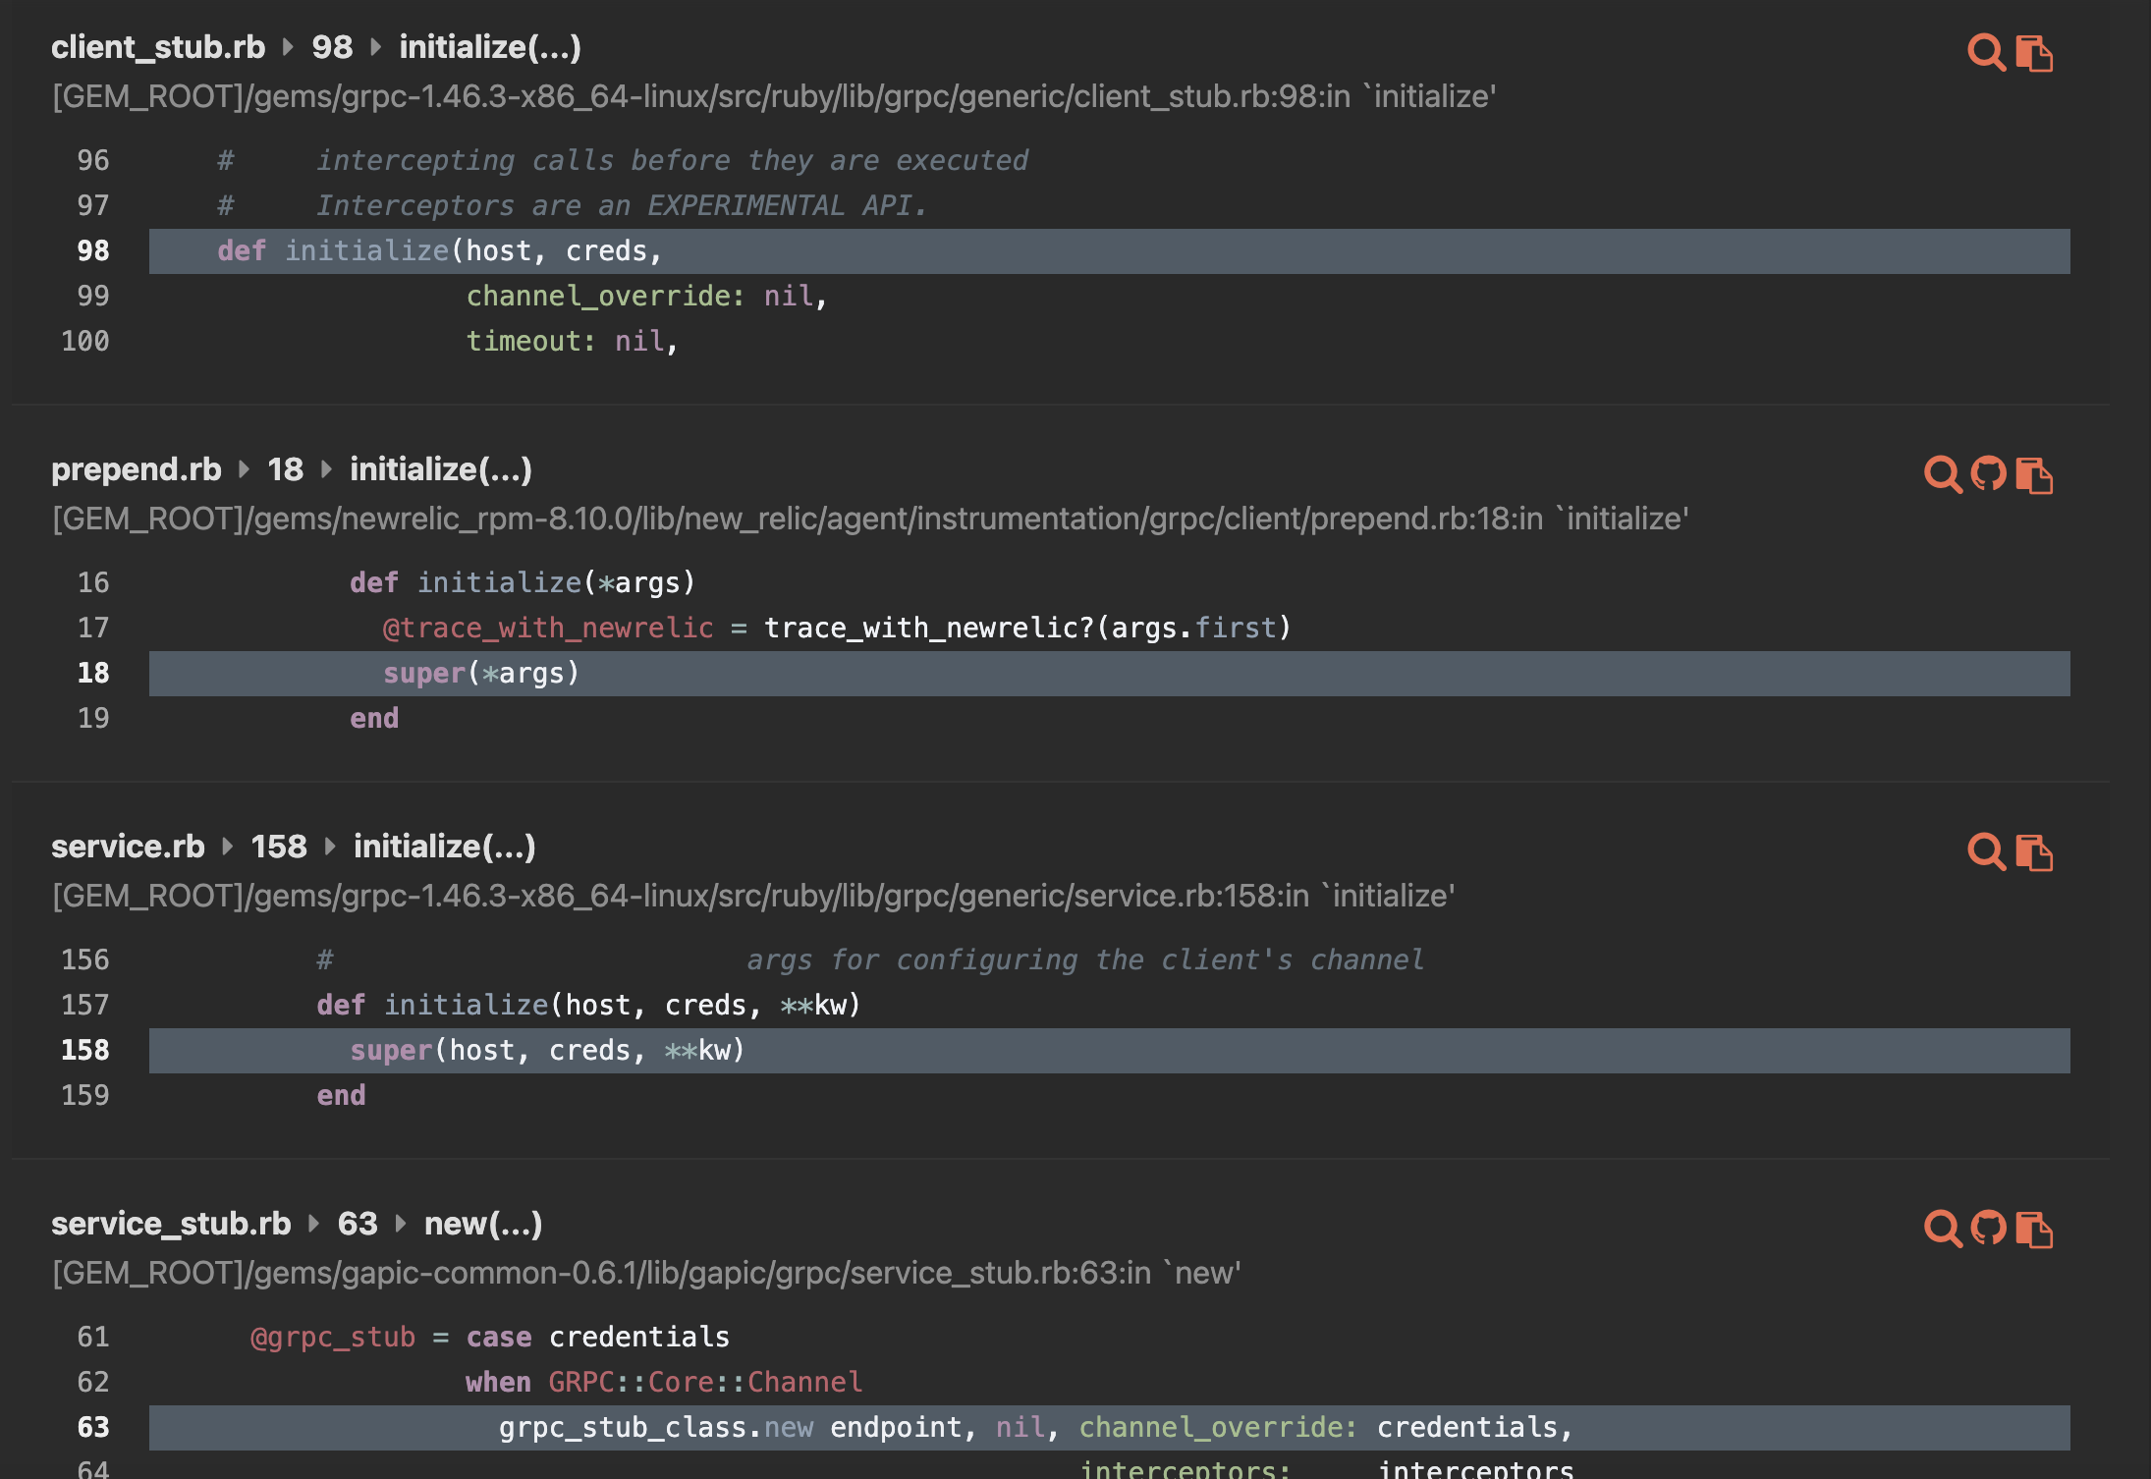Click the client_stub.rb file path link
The width and height of the screenshot is (2151, 1479).
pyautogui.click(x=774, y=97)
